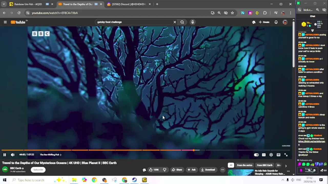Open the browser Extensions puzzle icon

point(265,13)
